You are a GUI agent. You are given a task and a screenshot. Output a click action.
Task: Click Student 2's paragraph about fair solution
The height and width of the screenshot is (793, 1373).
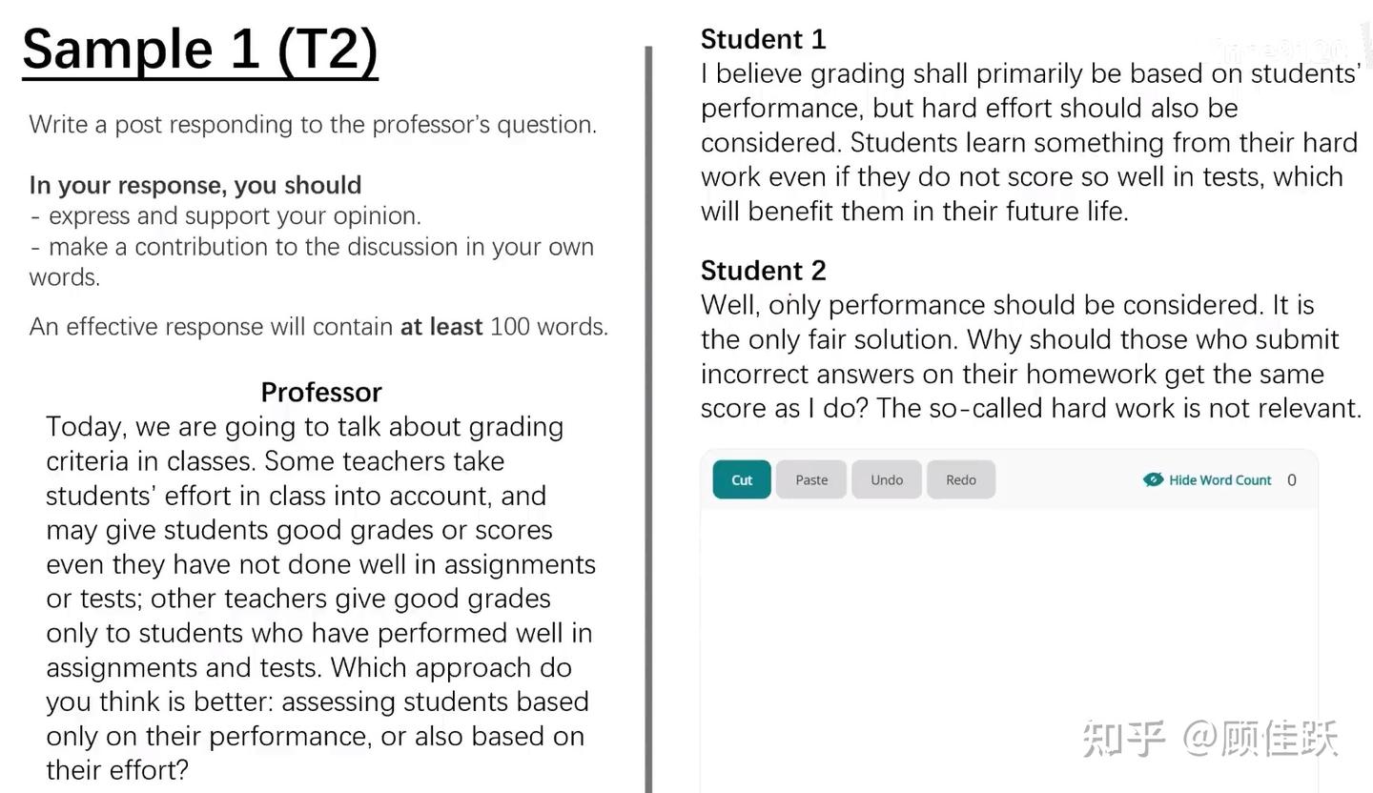pyautogui.click(x=1031, y=356)
